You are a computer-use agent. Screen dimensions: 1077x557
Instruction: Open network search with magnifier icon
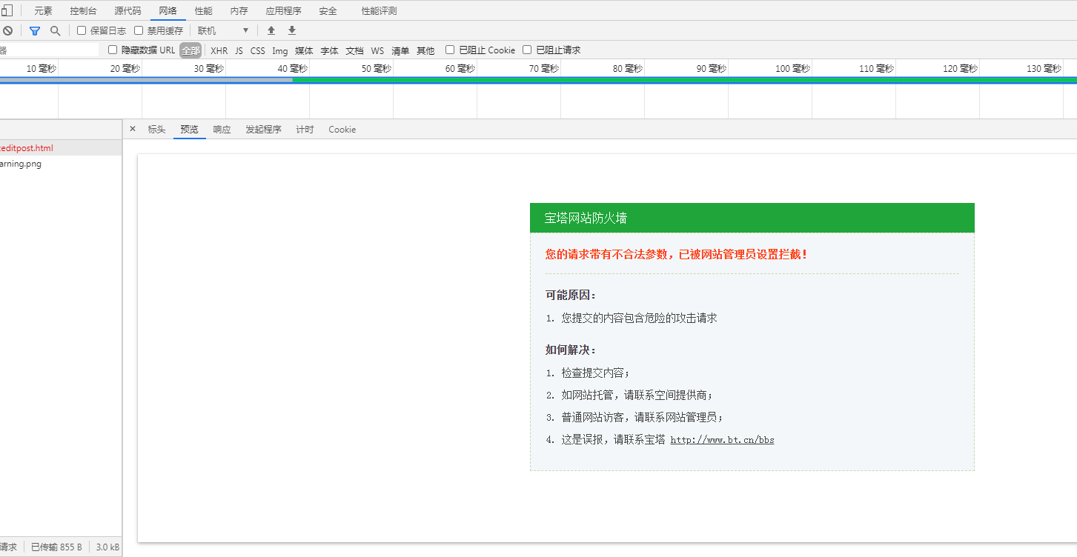tap(55, 30)
